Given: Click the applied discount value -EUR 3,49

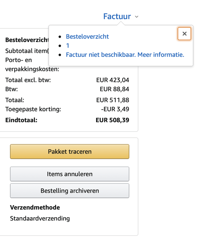Looking at the screenshot, I should (x=115, y=109).
